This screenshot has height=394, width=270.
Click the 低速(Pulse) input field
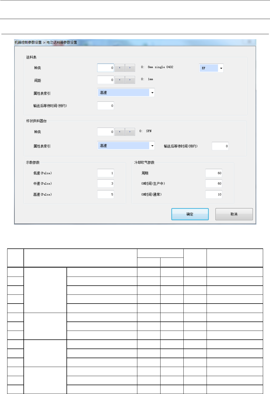point(106,173)
